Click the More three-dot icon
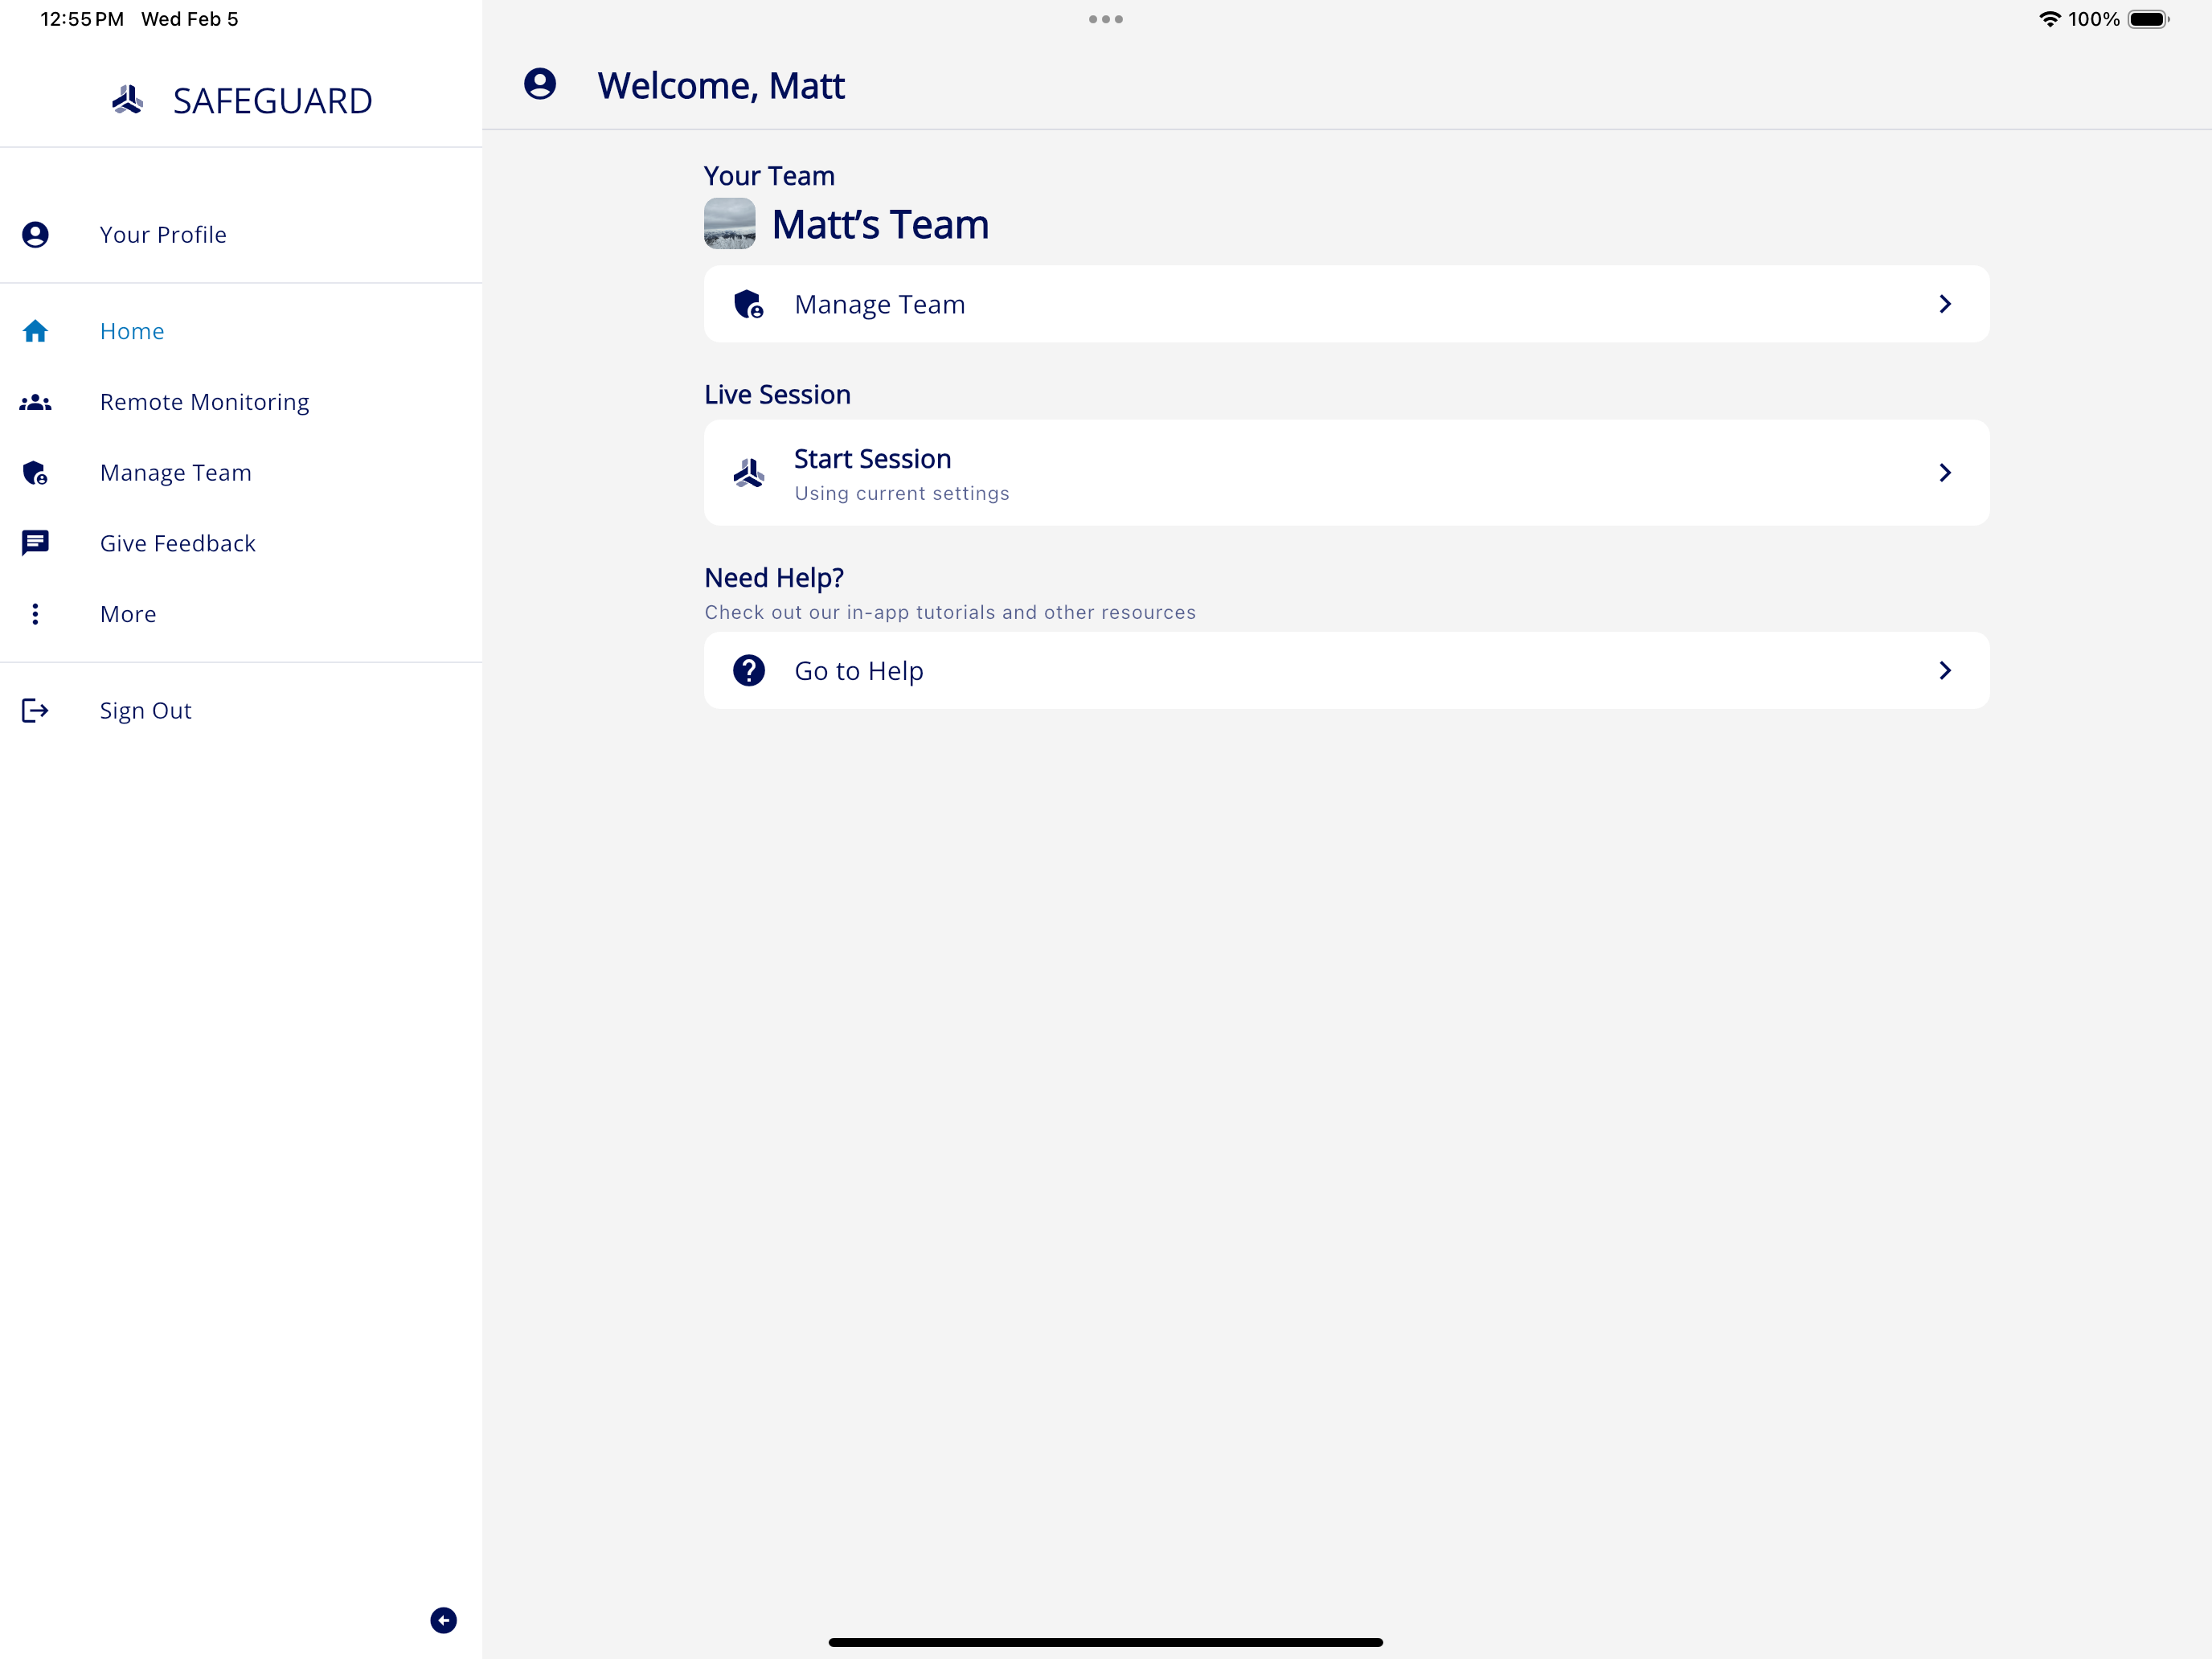 point(35,614)
